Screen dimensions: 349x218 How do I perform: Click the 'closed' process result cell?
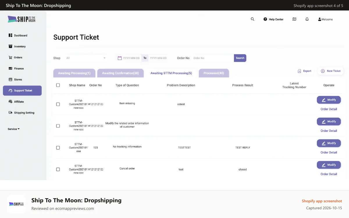243,169
